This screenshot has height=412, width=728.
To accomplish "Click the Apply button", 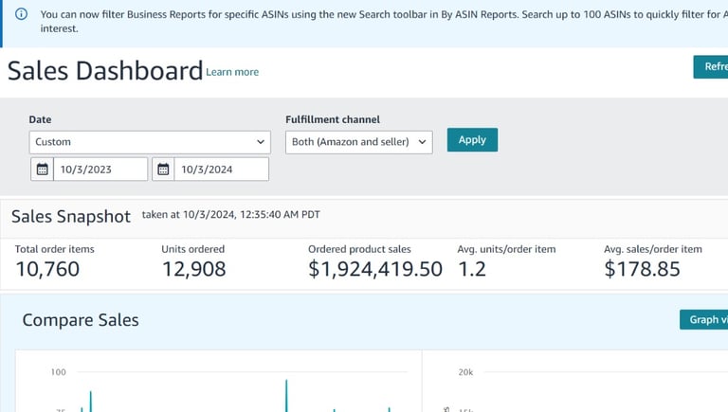I will click(472, 140).
